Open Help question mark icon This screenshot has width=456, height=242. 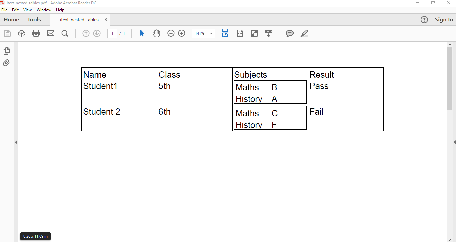tap(424, 20)
